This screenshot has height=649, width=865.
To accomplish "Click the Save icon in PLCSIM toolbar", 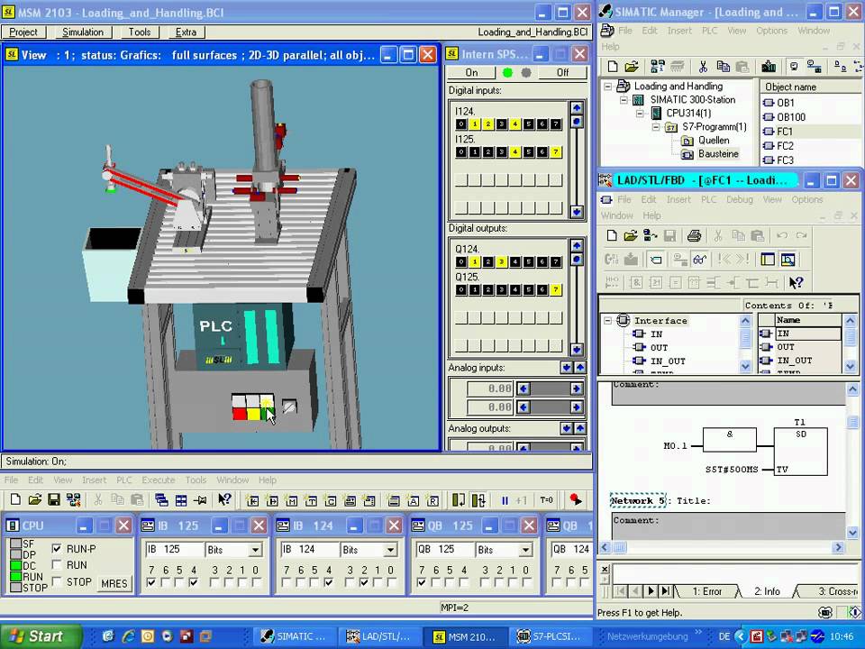I will (x=53, y=500).
